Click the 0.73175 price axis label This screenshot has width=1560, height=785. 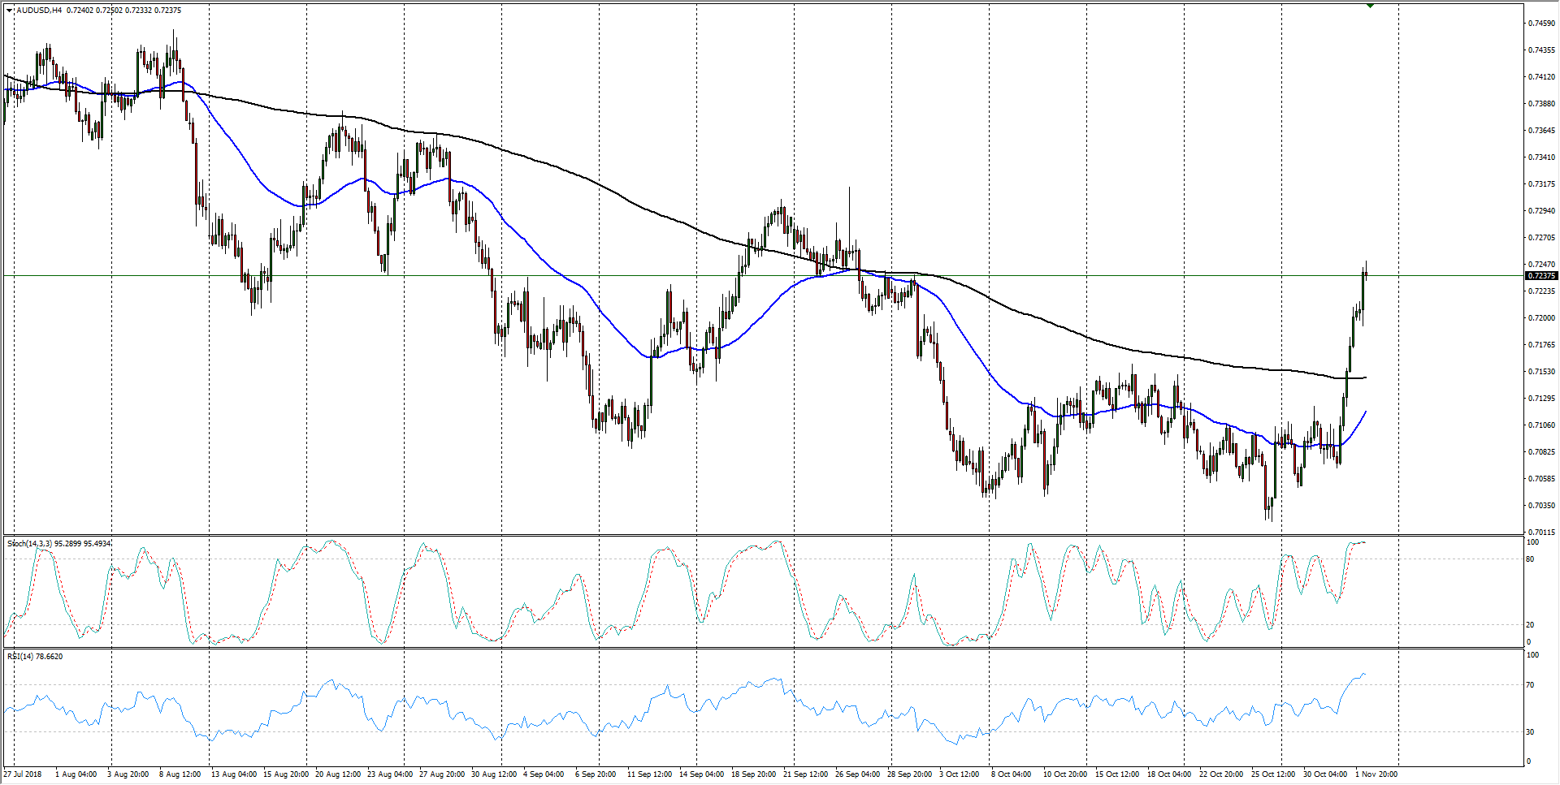[1541, 184]
